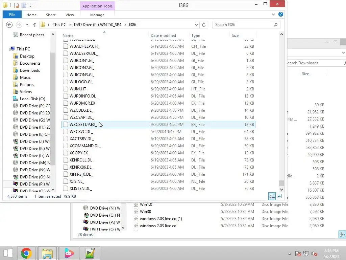Select the WZCSVC.DL_ file
Image resolution: width=346 pixels, height=260 pixels.
(x=158, y=132)
